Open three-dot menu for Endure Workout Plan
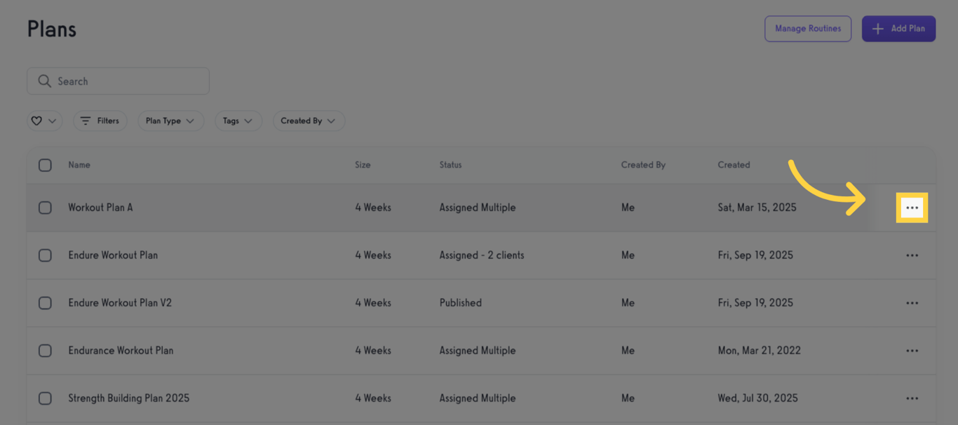Image resolution: width=958 pixels, height=425 pixels. pyautogui.click(x=912, y=255)
